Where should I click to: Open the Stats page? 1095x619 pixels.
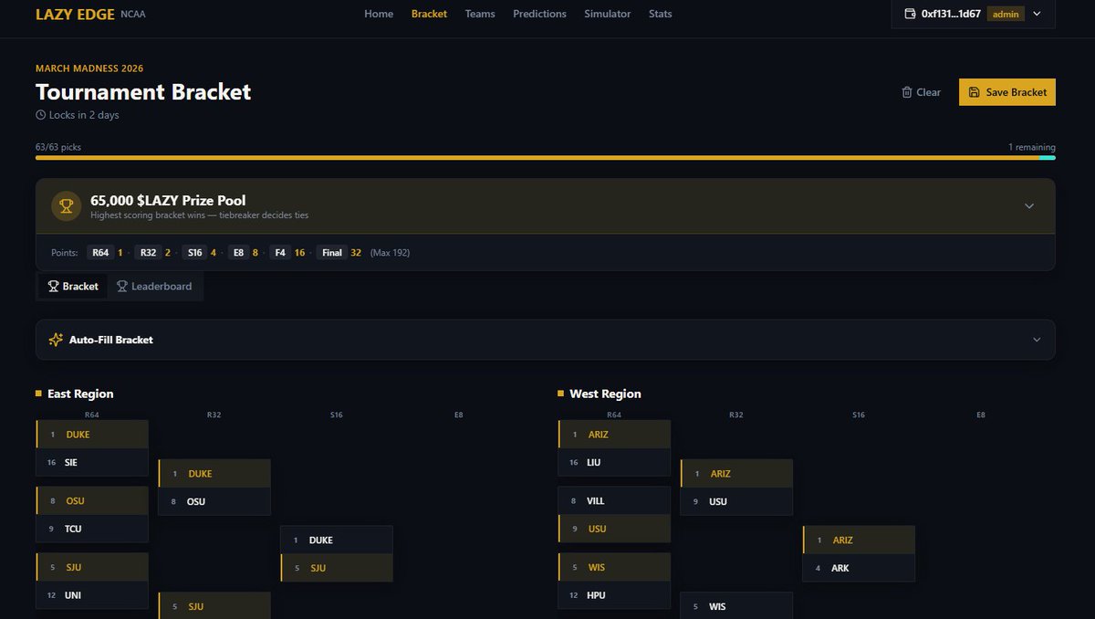661,14
